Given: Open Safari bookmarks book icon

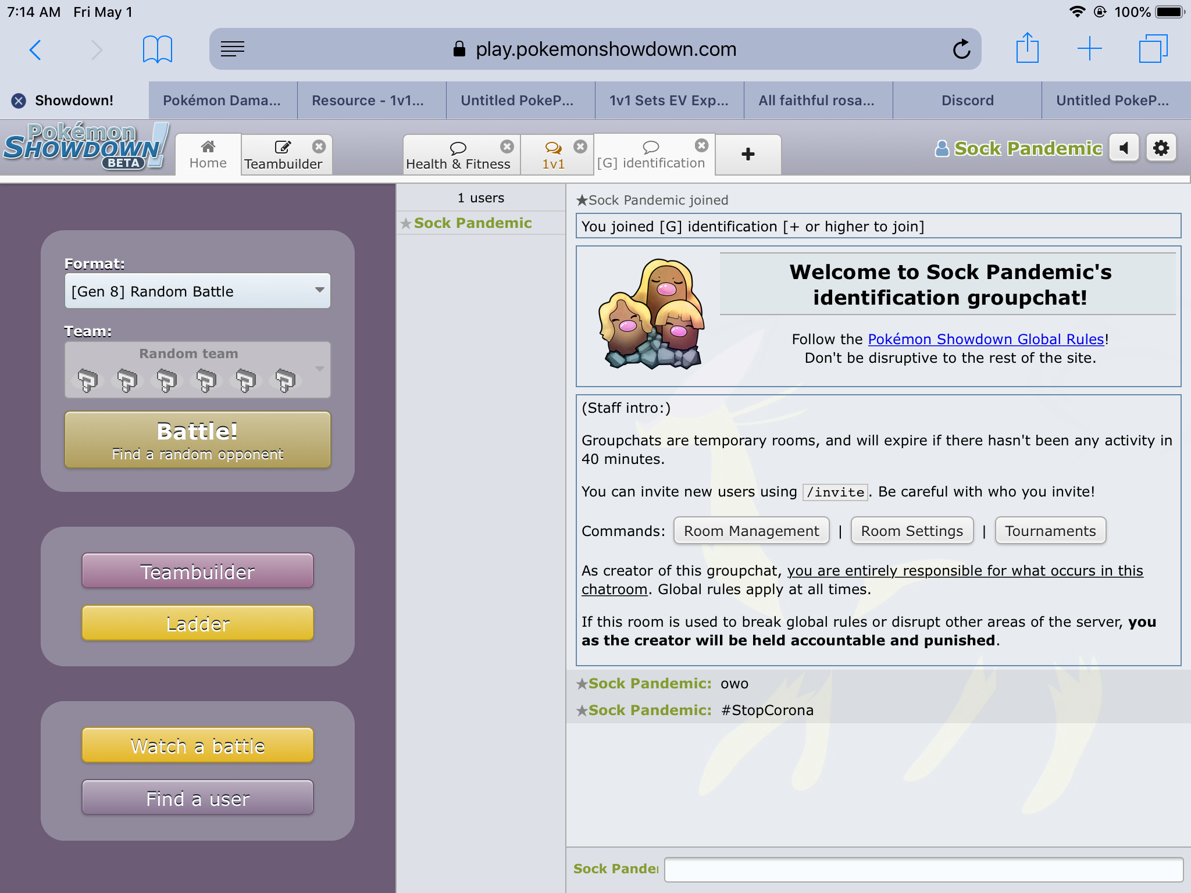Looking at the screenshot, I should tap(158, 49).
